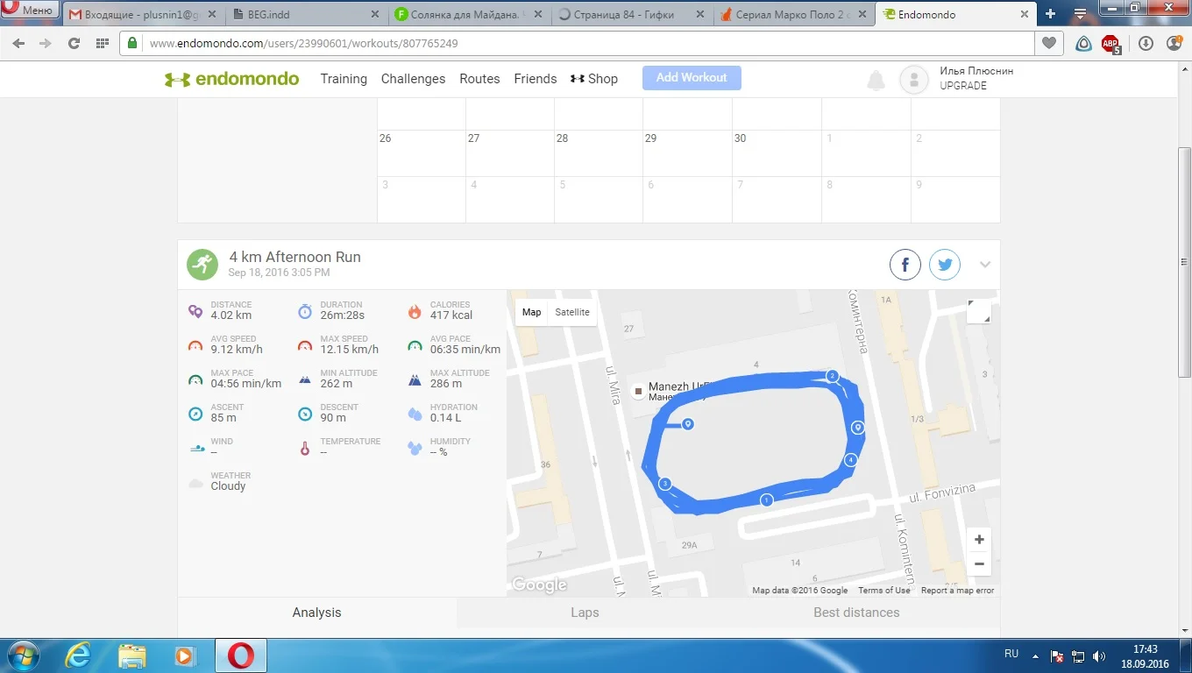The height and width of the screenshot is (673, 1192).
Task: Zoom out on the map
Action: click(x=979, y=564)
